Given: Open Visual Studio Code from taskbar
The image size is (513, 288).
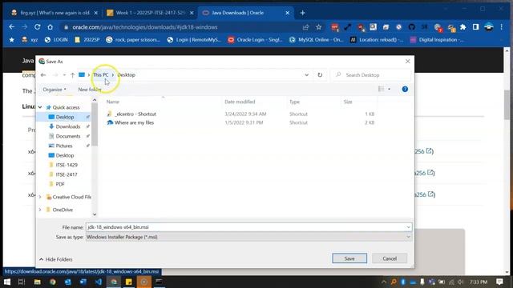Looking at the screenshot, I should [x=99, y=282].
